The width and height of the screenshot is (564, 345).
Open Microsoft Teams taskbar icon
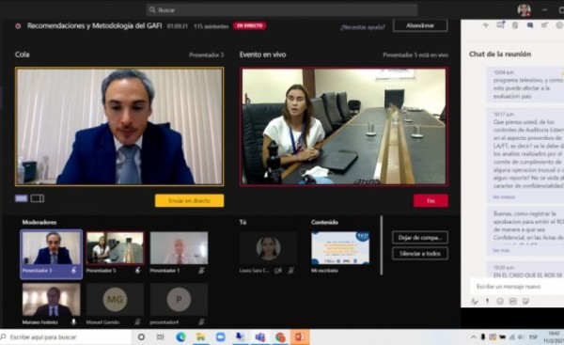[x=260, y=337]
